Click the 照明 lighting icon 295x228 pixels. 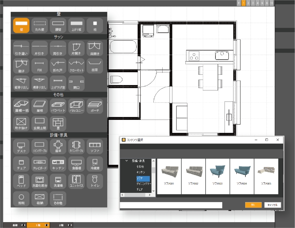click(x=21, y=199)
